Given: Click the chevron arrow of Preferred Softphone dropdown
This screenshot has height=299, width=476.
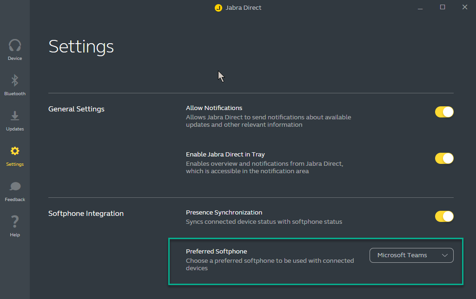Looking at the screenshot, I should [445, 255].
